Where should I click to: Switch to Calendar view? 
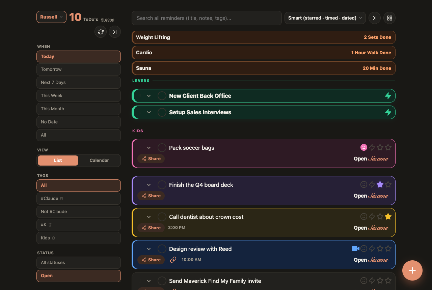pos(99,161)
